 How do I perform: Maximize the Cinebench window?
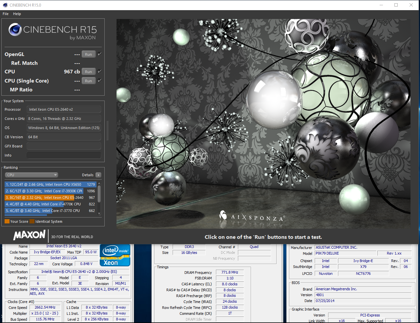(396, 5)
